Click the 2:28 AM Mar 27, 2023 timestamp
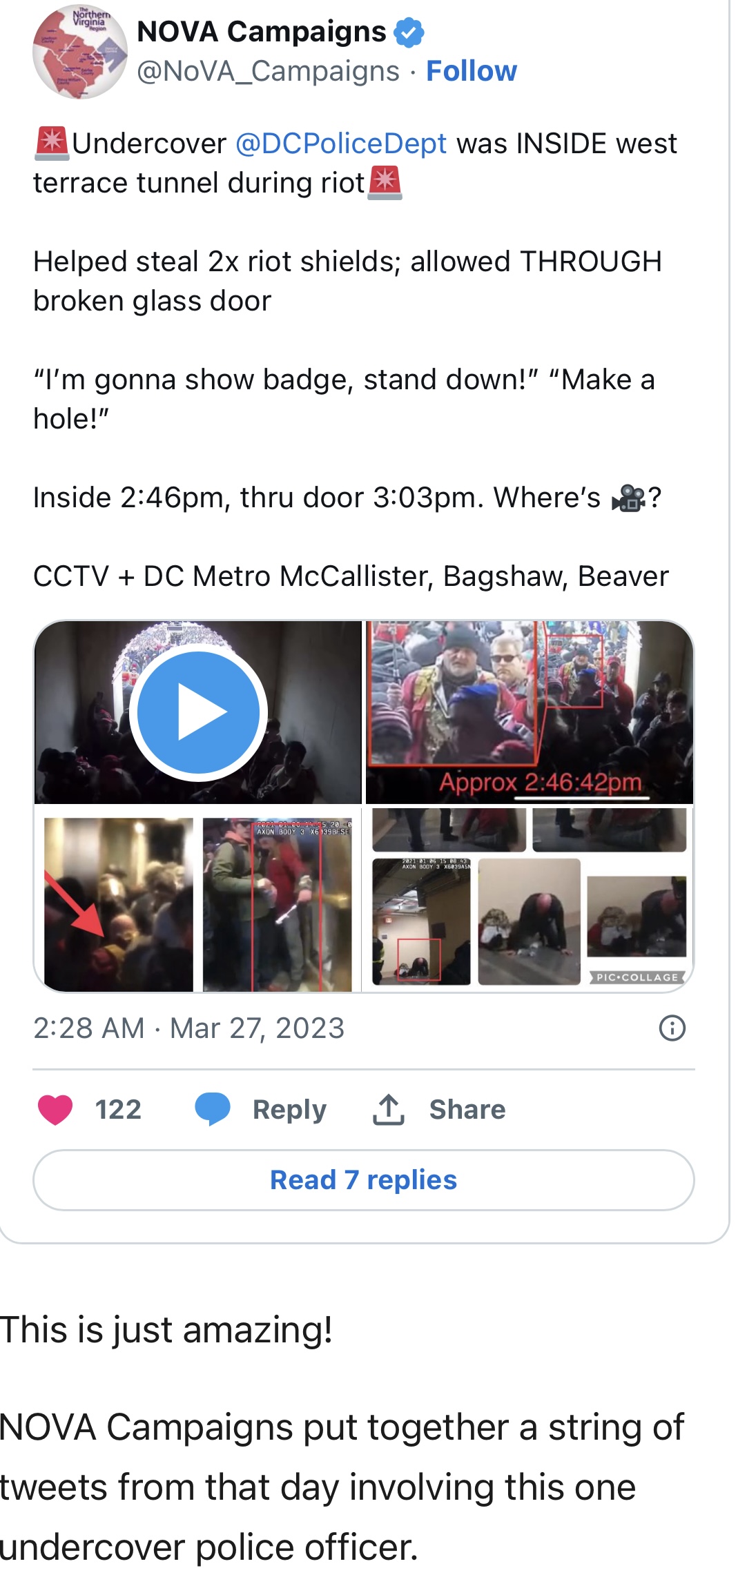747x1586 pixels. point(188,1028)
